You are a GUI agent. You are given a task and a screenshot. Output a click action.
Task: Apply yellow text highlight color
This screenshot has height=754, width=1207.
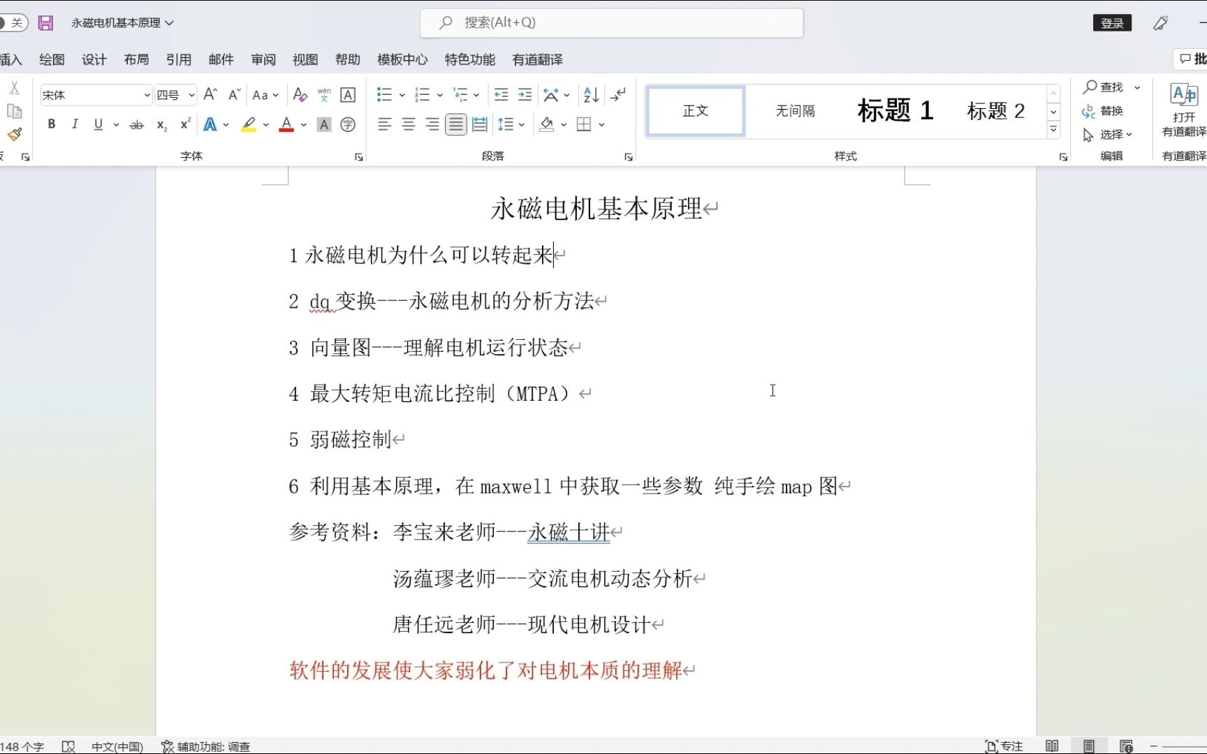pyautogui.click(x=249, y=124)
